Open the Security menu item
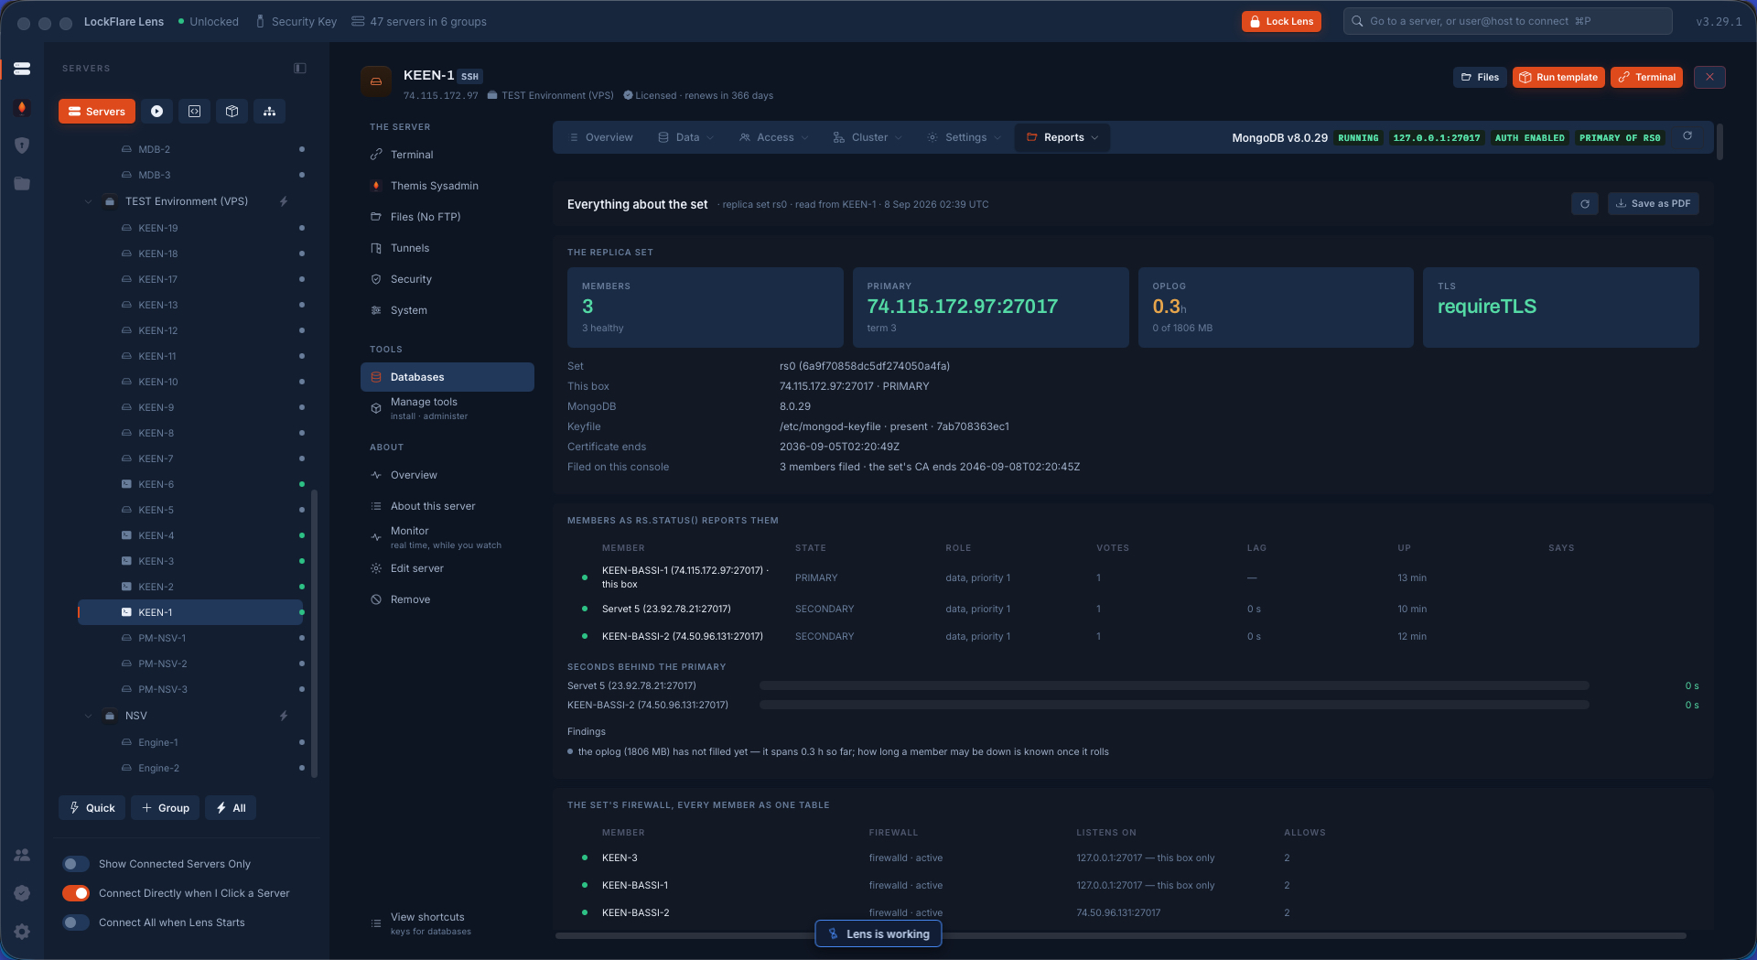 click(x=447, y=279)
